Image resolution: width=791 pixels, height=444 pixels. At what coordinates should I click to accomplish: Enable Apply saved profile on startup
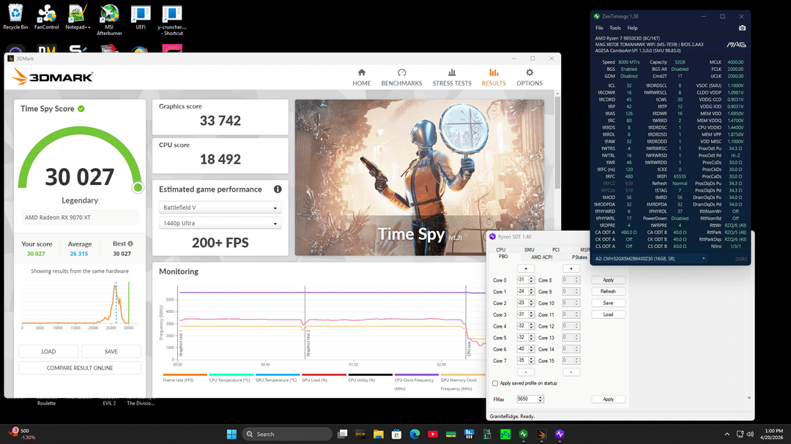tap(496, 383)
